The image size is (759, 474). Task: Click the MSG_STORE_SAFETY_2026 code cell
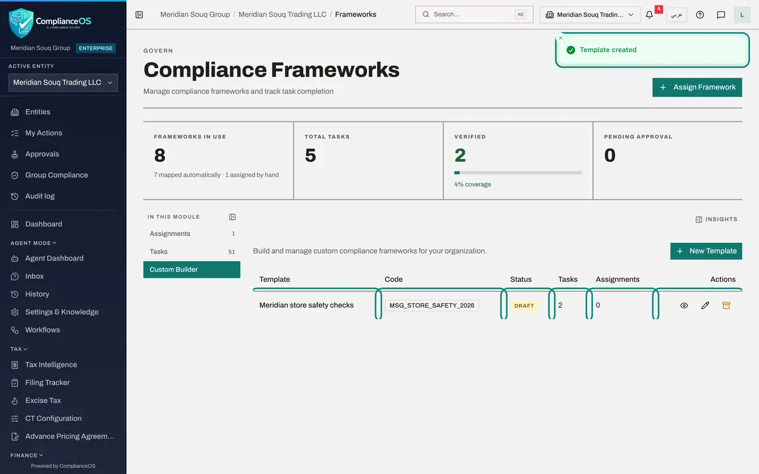tap(432, 306)
